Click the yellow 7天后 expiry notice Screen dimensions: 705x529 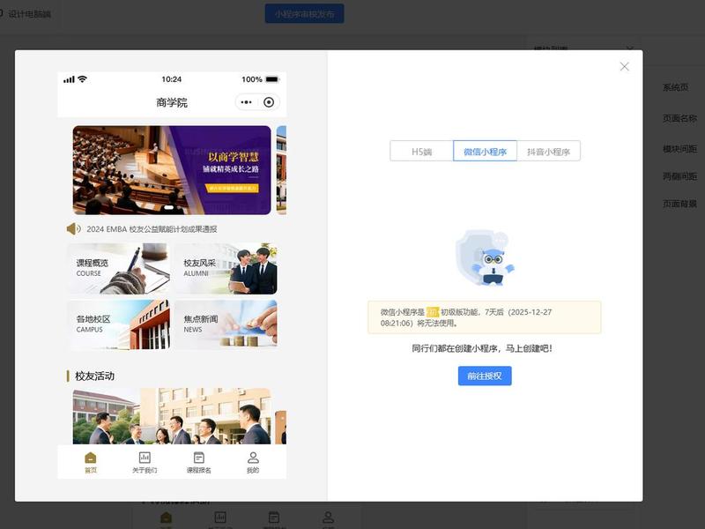click(484, 317)
